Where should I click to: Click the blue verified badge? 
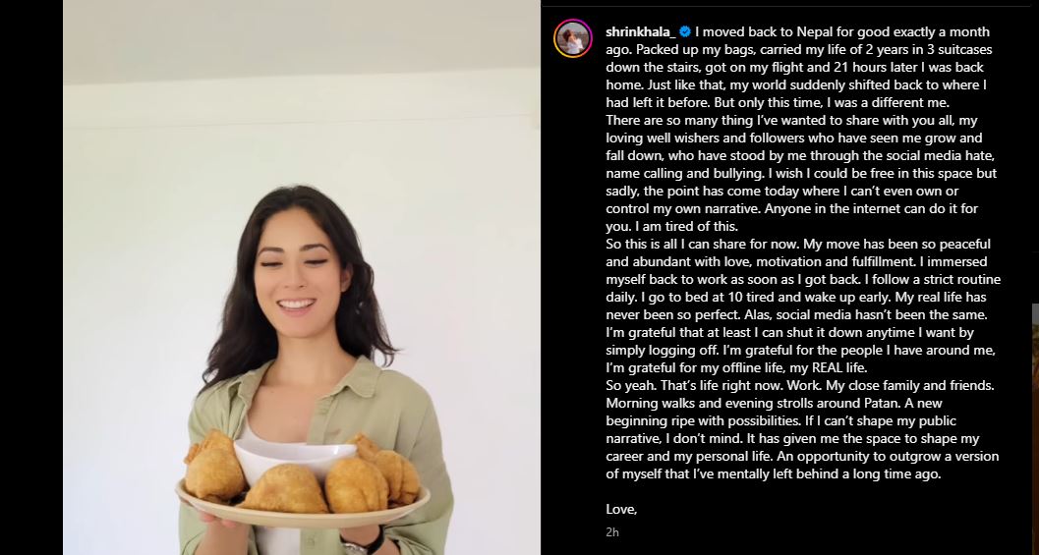pyautogui.click(x=685, y=31)
